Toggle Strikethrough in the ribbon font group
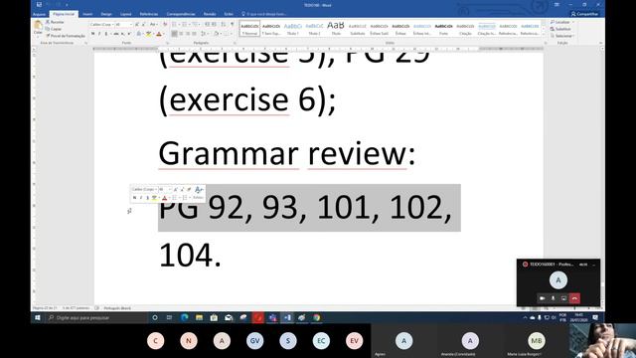 click(116, 34)
